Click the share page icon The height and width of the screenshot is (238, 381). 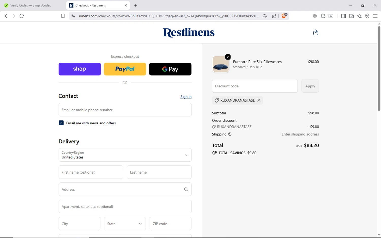pyautogui.click(x=274, y=16)
